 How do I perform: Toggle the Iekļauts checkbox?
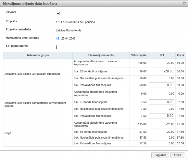point(58,13)
